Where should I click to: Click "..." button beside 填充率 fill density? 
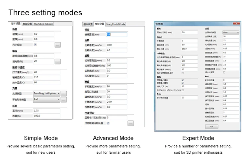58,61
